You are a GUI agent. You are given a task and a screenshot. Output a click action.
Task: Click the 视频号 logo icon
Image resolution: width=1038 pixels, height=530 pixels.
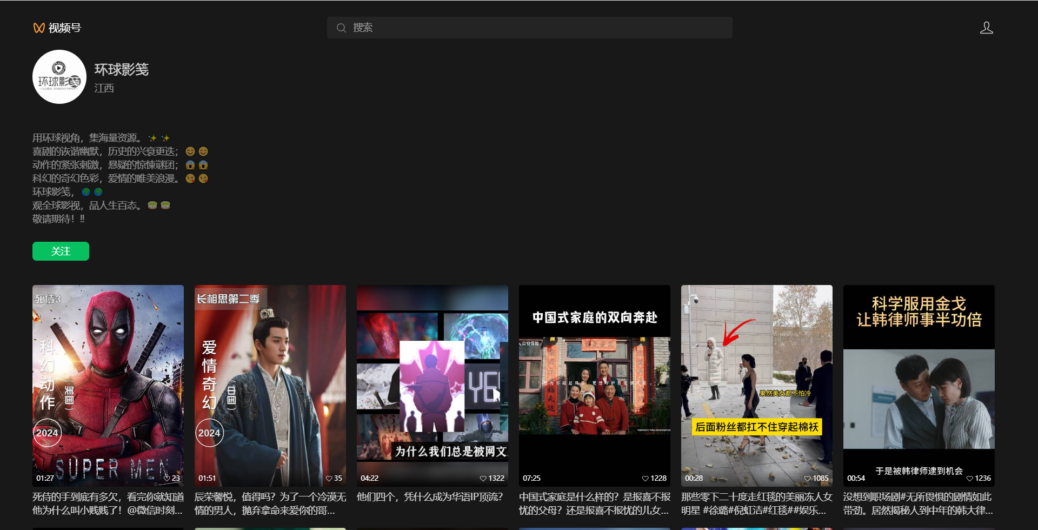pyautogui.click(x=39, y=28)
